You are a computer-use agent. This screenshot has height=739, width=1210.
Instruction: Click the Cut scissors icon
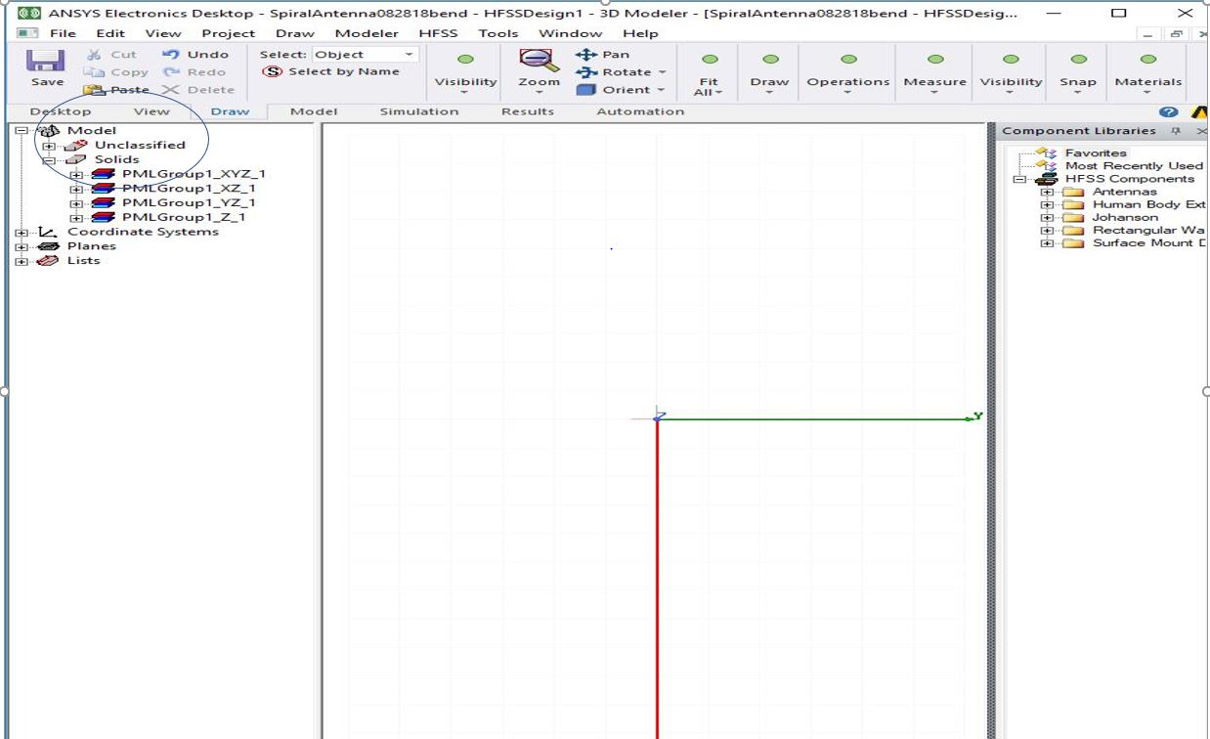95,55
